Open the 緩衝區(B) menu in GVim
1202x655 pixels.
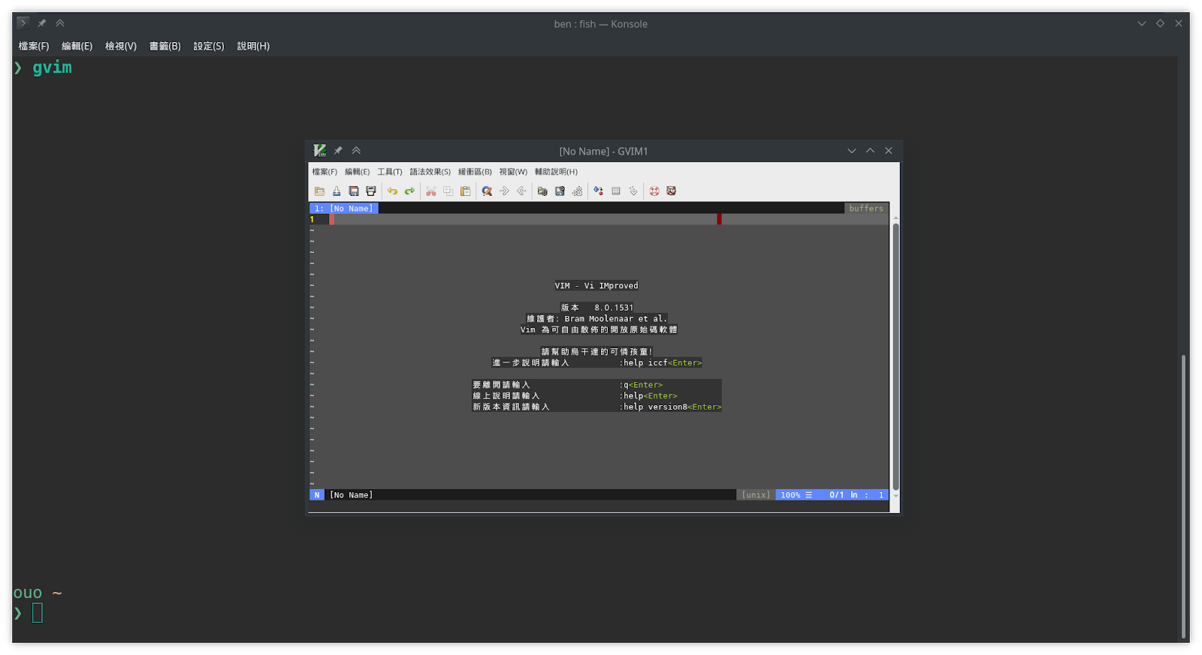[x=475, y=172]
